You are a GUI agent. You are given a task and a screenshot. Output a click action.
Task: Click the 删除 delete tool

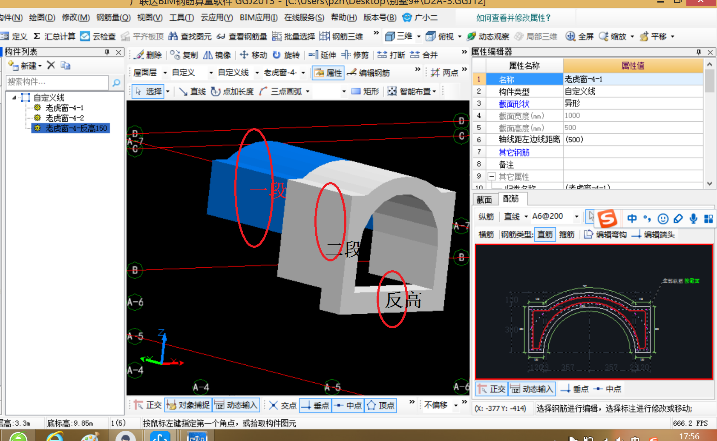click(147, 55)
